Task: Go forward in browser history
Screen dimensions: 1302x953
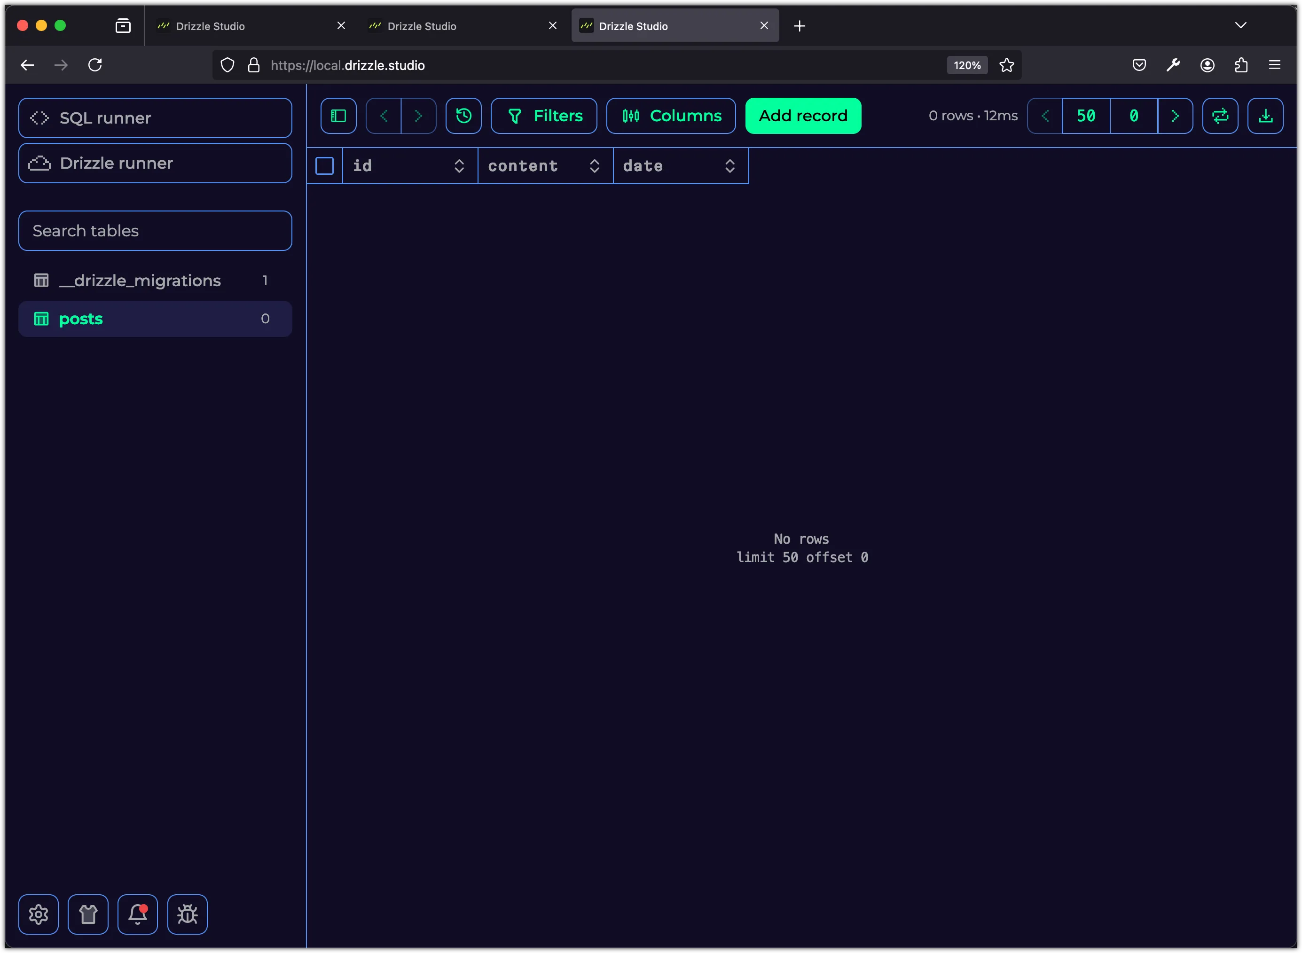Action: (x=61, y=65)
